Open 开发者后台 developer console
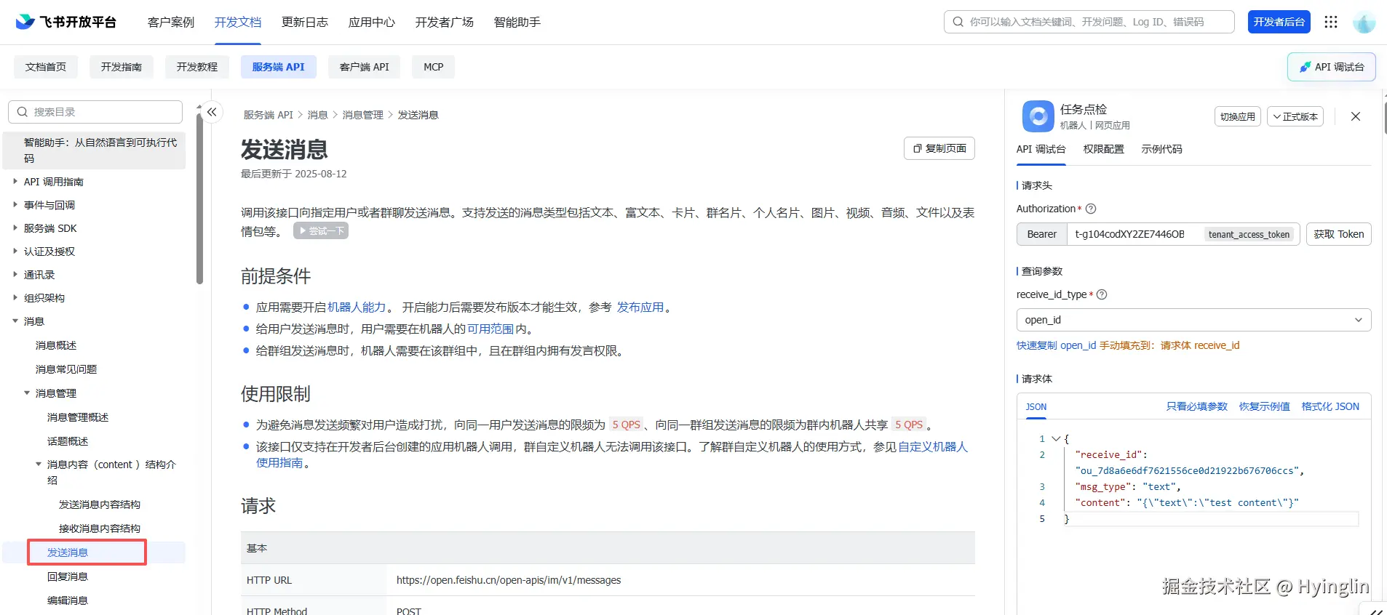This screenshot has width=1387, height=615. (1279, 22)
